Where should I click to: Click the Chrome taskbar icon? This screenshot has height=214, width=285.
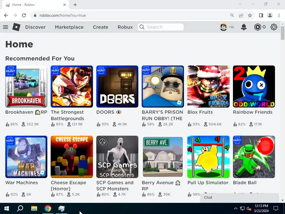coord(48,208)
